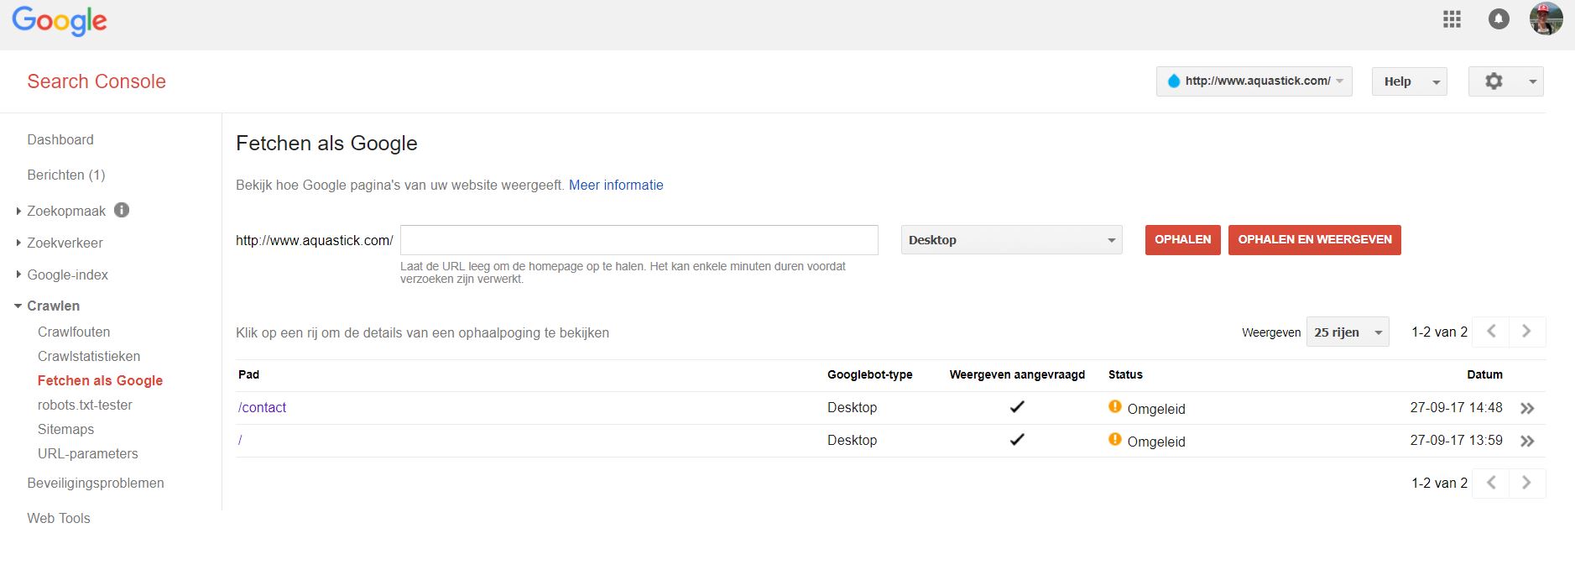Open the user account avatar
Image resolution: width=1575 pixels, height=570 pixels.
pos(1546,18)
